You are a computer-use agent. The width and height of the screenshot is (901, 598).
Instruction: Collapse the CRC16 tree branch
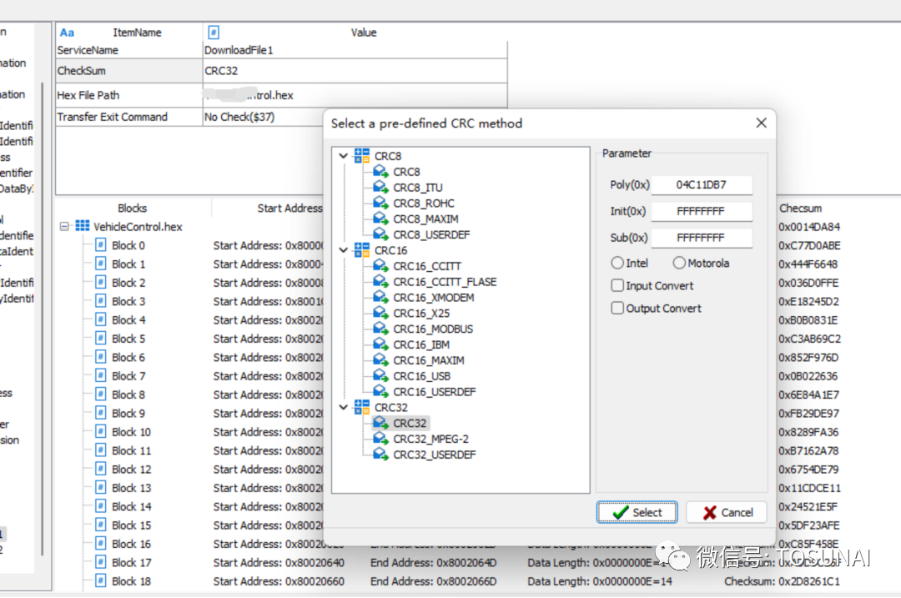pos(343,249)
